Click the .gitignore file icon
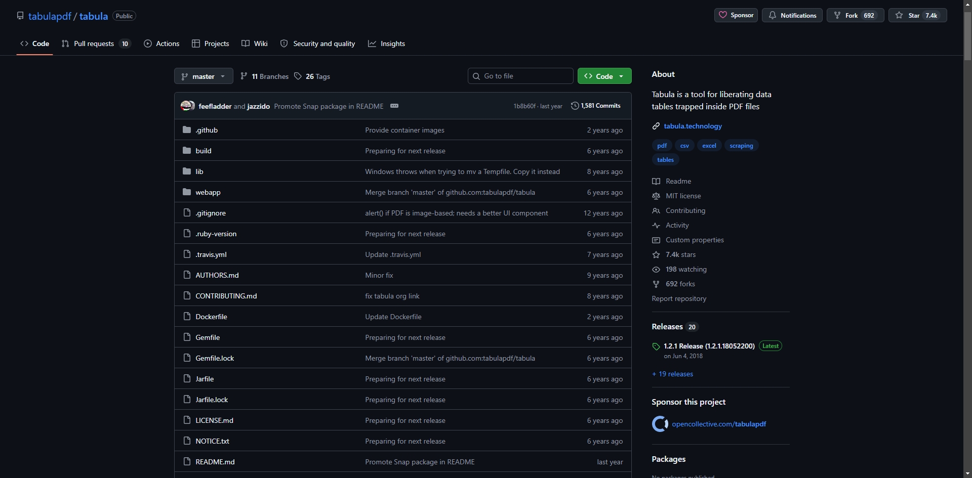Screen dimensions: 972x478 [187, 213]
